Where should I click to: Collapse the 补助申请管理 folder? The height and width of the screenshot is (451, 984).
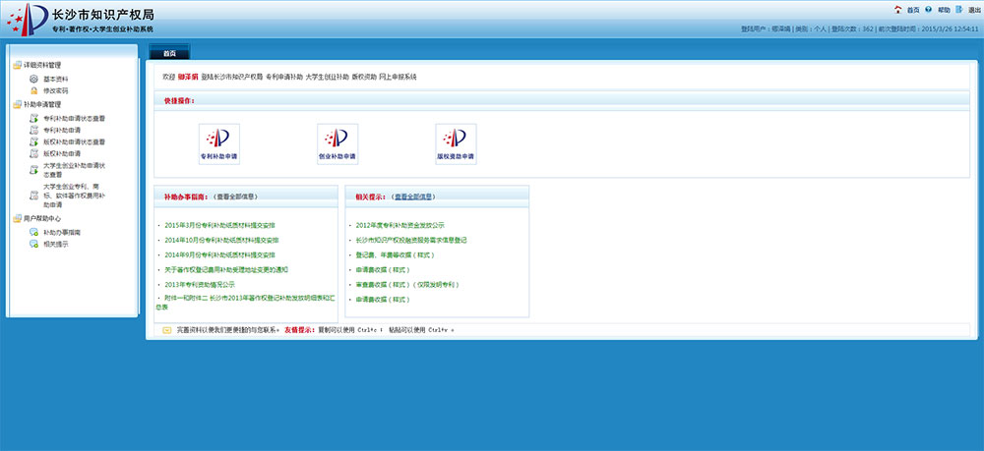coord(17,104)
